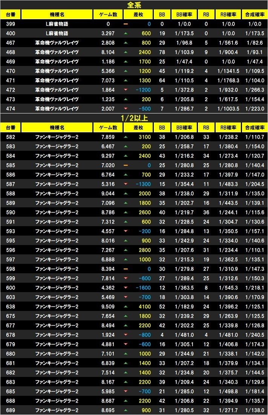Click difference value -1200 in row 472
The height and width of the screenshot is (415, 268).
(143, 90)
